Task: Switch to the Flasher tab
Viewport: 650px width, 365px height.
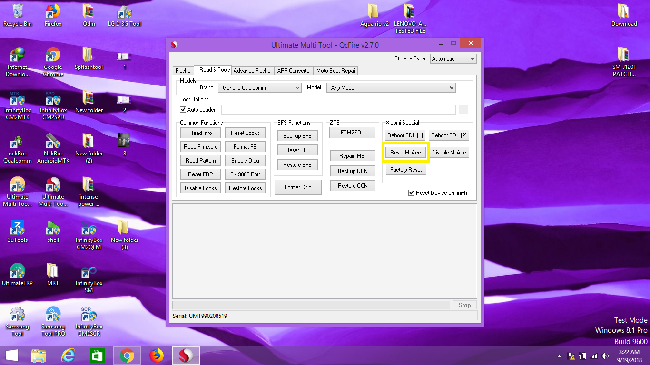Action: pos(184,71)
